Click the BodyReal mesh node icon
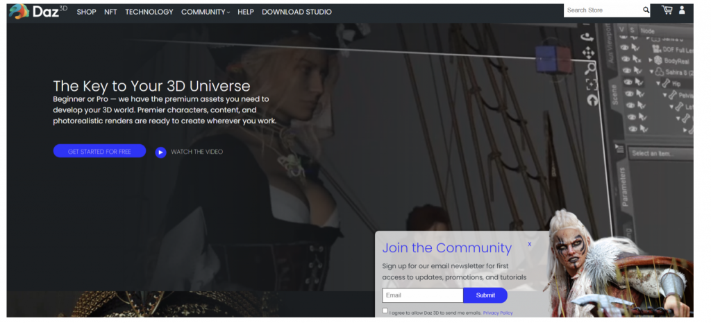711x323 pixels. pos(658,60)
